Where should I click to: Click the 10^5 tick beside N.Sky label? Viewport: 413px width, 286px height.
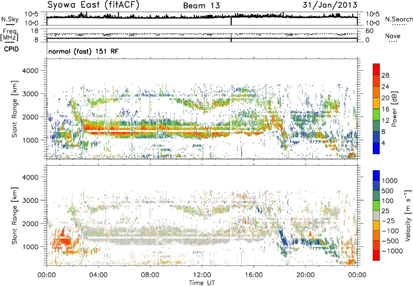pyautogui.click(x=31, y=14)
